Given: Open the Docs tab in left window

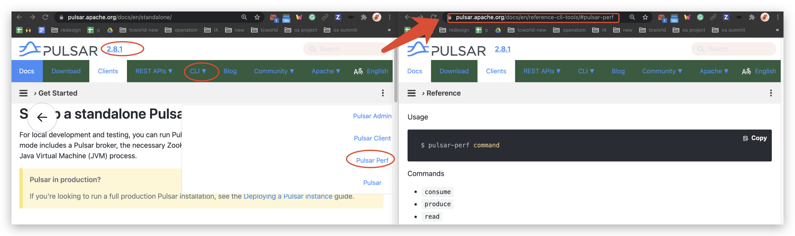Looking at the screenshot, I should click(x=27, y=71).
